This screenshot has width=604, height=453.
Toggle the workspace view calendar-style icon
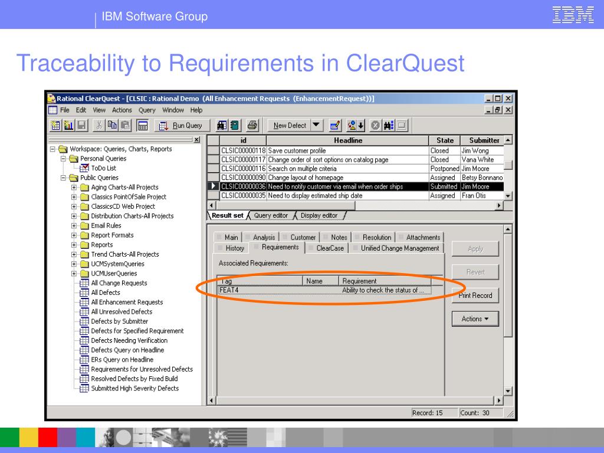tap(143, 126)
